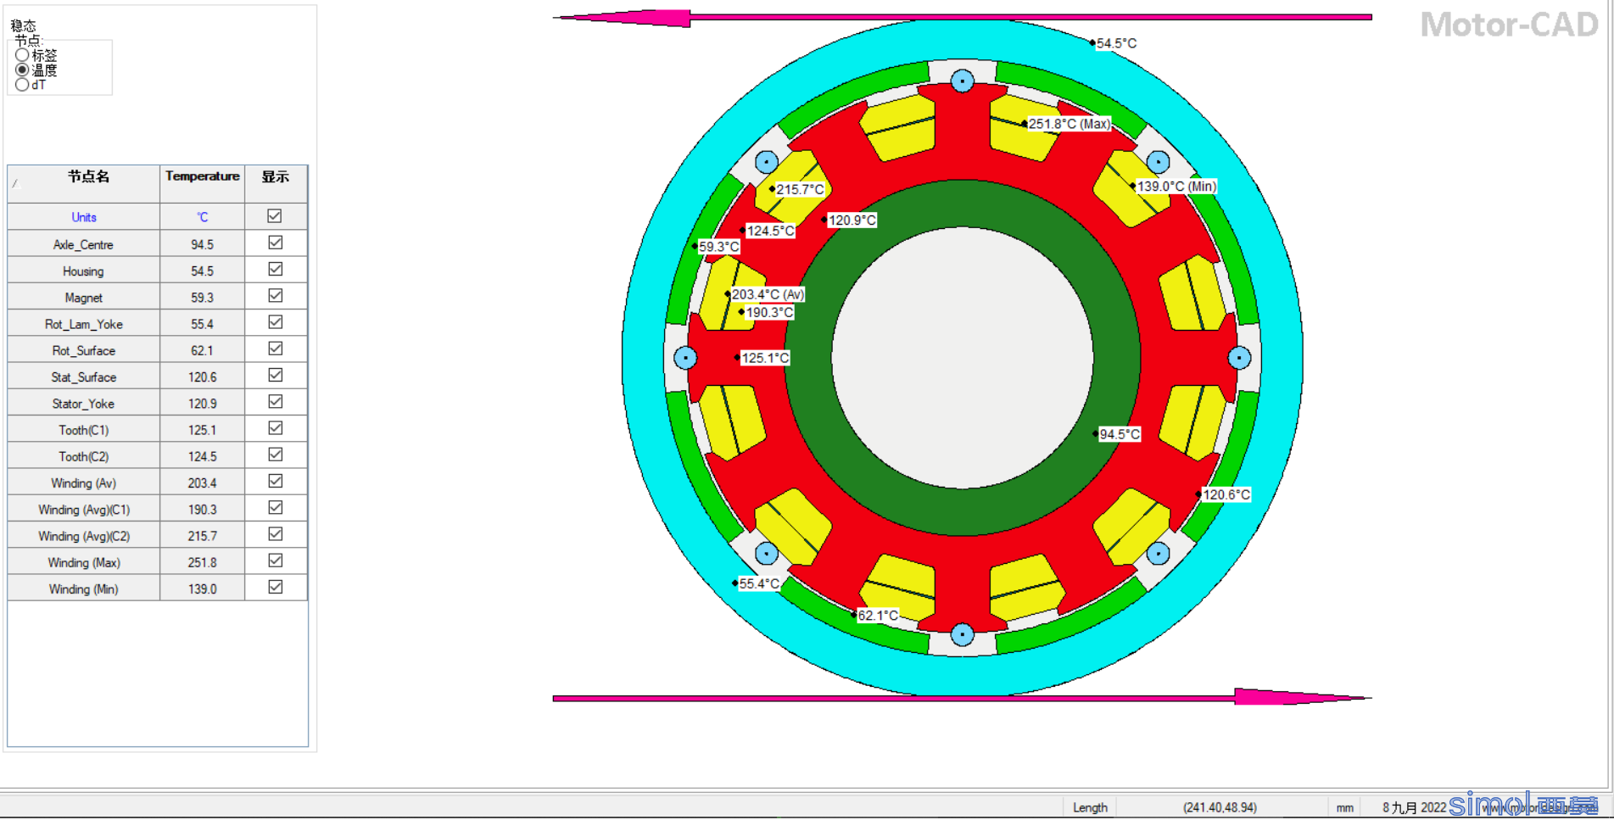This screenshot has width=1614, height=820.
Task: Toggle display checkbox for Winding (Avg)(C1)
Action: tap(275, 507)
